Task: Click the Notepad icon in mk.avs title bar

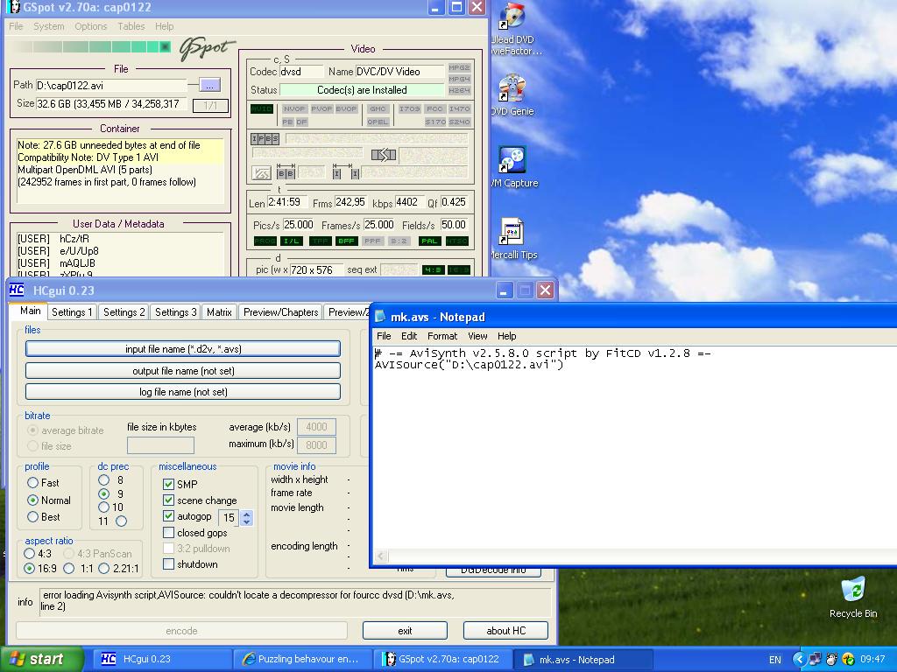Action: (x=380, y=317)
